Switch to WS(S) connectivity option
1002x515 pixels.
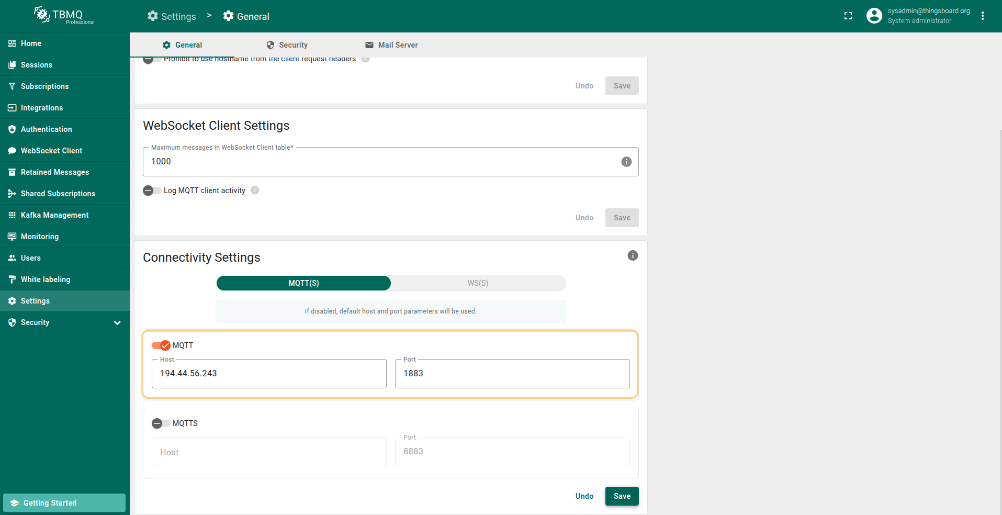478,283
